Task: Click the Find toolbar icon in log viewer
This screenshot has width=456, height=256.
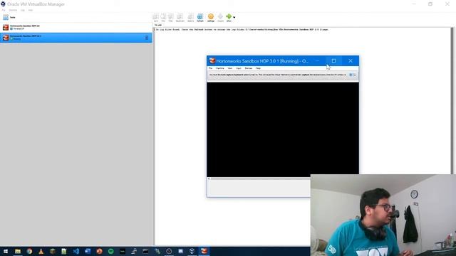Action: [x=163, y=17]
